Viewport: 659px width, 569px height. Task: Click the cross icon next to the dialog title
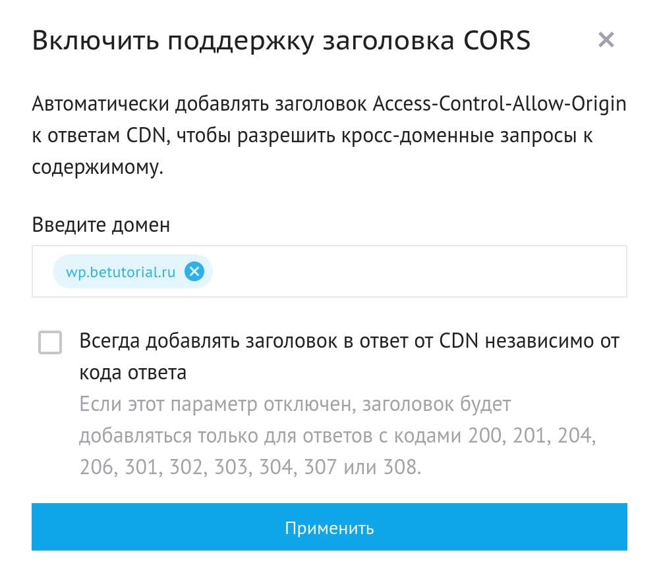pos(606,40)
